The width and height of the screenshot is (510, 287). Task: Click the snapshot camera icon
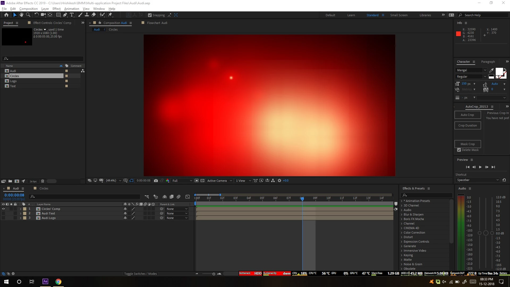(156, 181)
